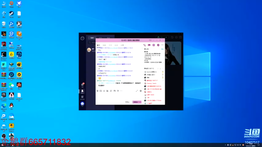Expand the message input area with arrows icon

(x=137, y=91)
